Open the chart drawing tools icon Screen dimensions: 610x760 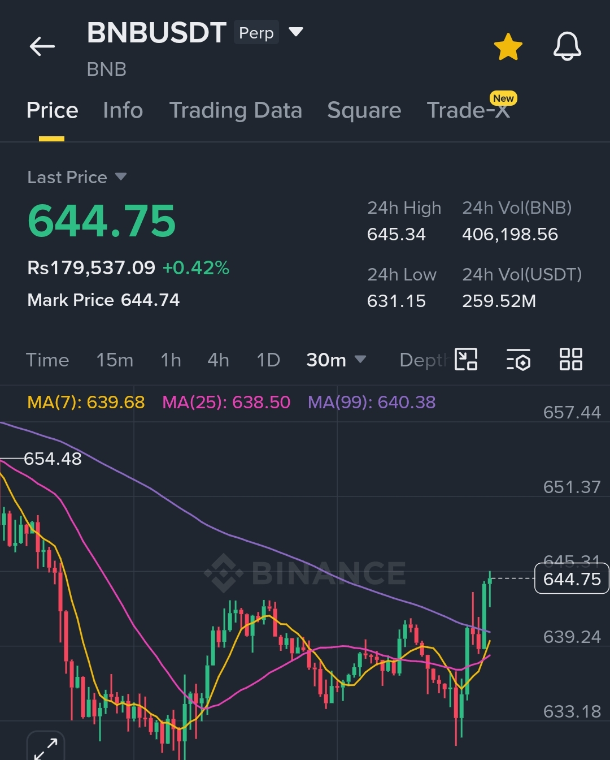(467, 360)
